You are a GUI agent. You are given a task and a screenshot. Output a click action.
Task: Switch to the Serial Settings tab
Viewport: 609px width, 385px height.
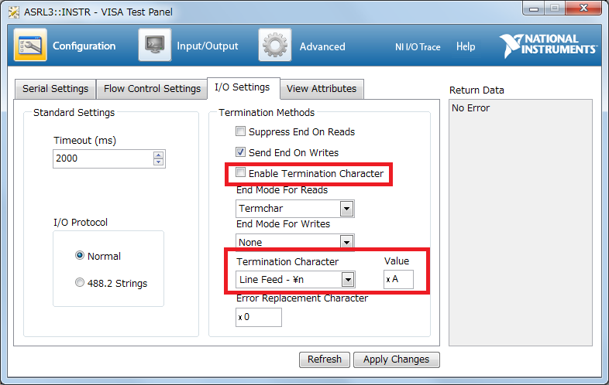click(x=56, y=89)
